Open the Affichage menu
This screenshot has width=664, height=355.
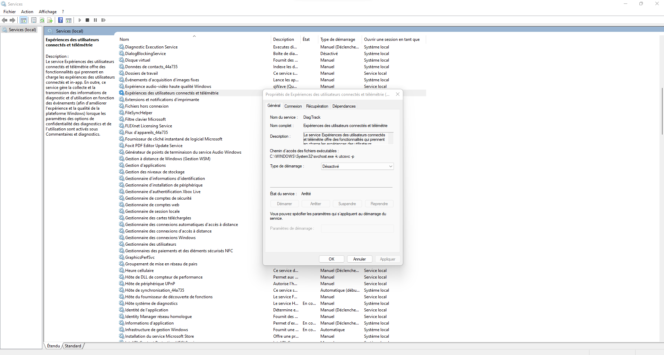(x=48, y=12)
